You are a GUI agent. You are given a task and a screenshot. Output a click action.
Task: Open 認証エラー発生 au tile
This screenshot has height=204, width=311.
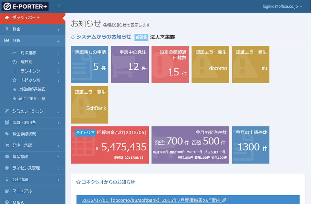251,65
